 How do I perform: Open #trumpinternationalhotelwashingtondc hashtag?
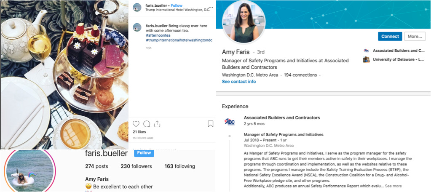pos(179,40)
